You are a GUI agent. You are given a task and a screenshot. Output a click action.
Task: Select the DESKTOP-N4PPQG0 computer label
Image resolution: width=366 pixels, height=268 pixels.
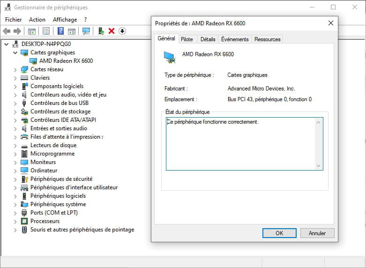[x=46, y=44]
